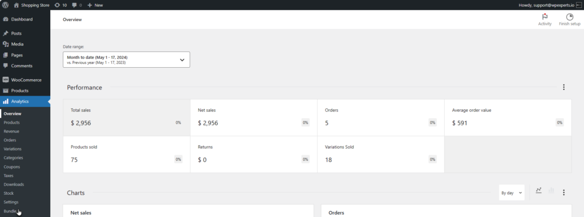Viewport: 584px width, 217px height.
Task: Open the Variations Sold card
Action: click(x=380, y=154)
